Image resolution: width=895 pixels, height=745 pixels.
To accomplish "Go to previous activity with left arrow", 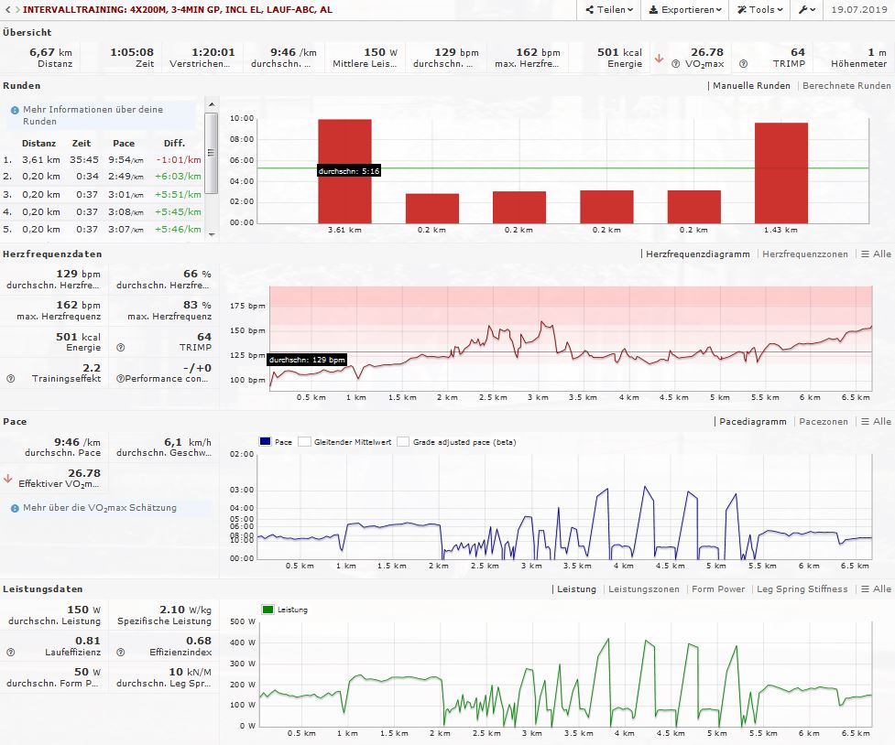I will click(x=5, y=9).
